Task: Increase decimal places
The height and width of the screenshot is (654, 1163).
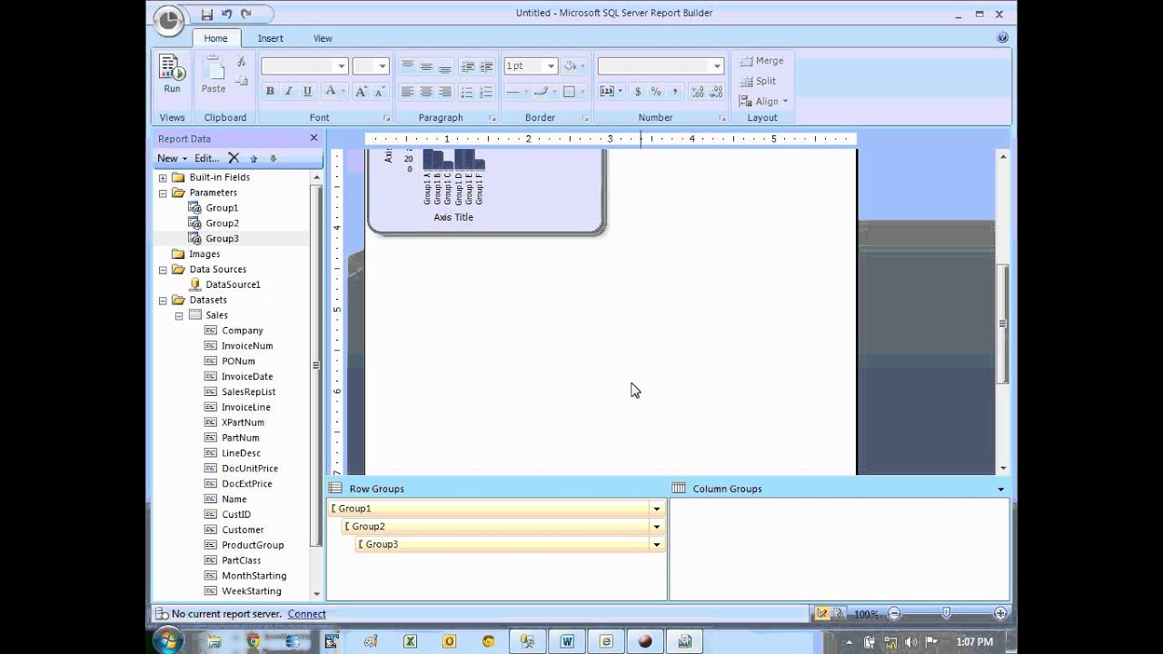Action: [697, 92]
